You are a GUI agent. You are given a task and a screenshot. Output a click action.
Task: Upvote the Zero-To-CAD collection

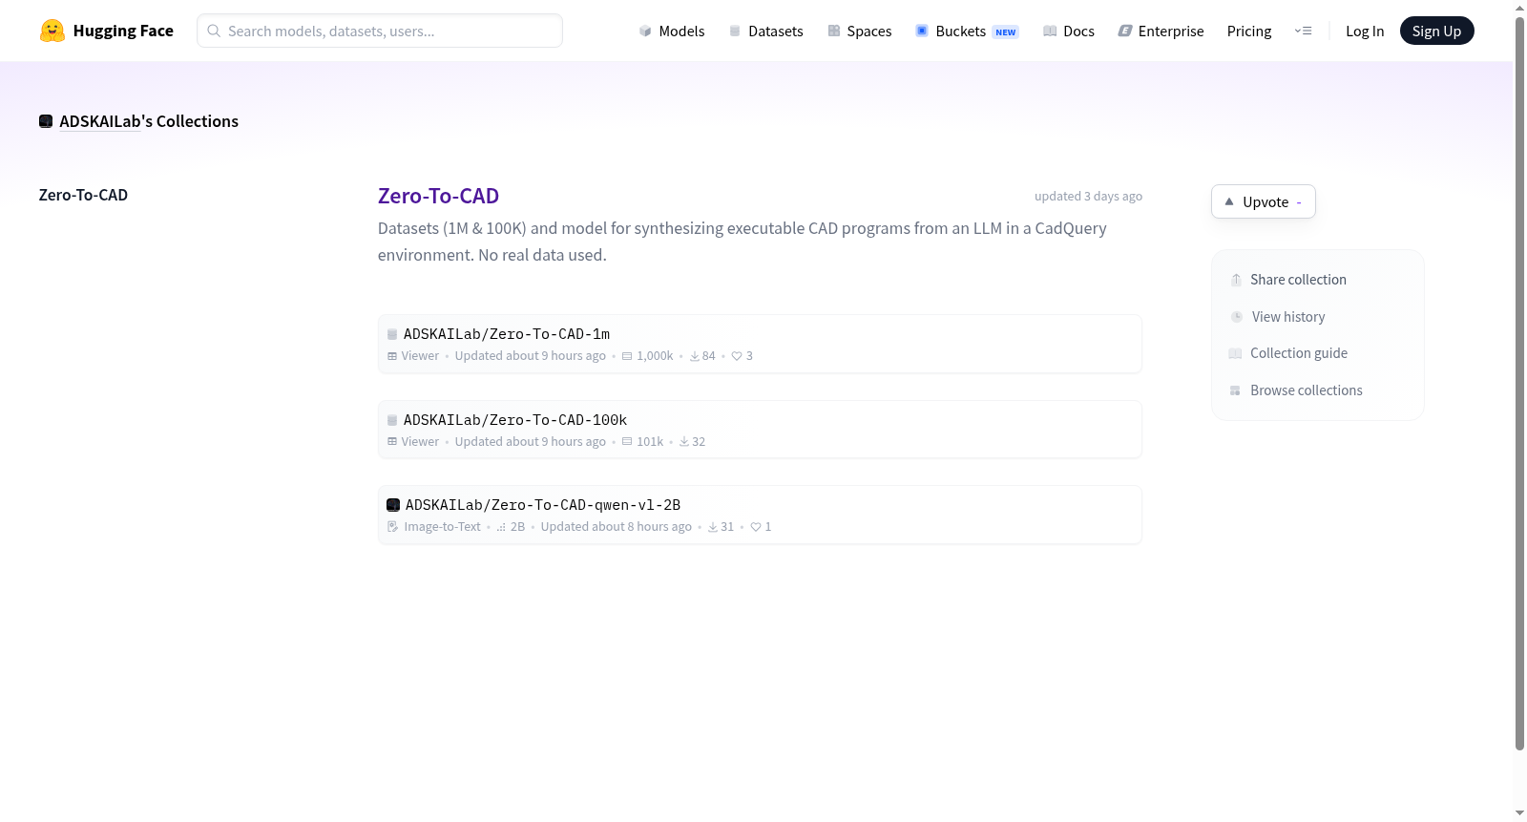pos(1264,201)
